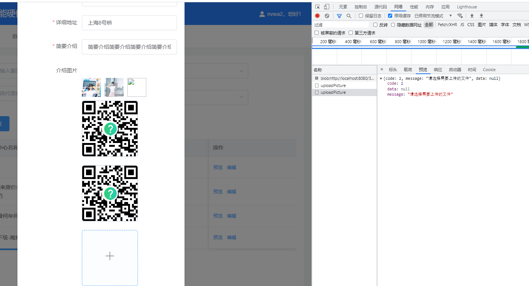This screenshot has width=529, height=286.
Task: Stop network recording with the red record button
Action: click(x=317, y=16)
